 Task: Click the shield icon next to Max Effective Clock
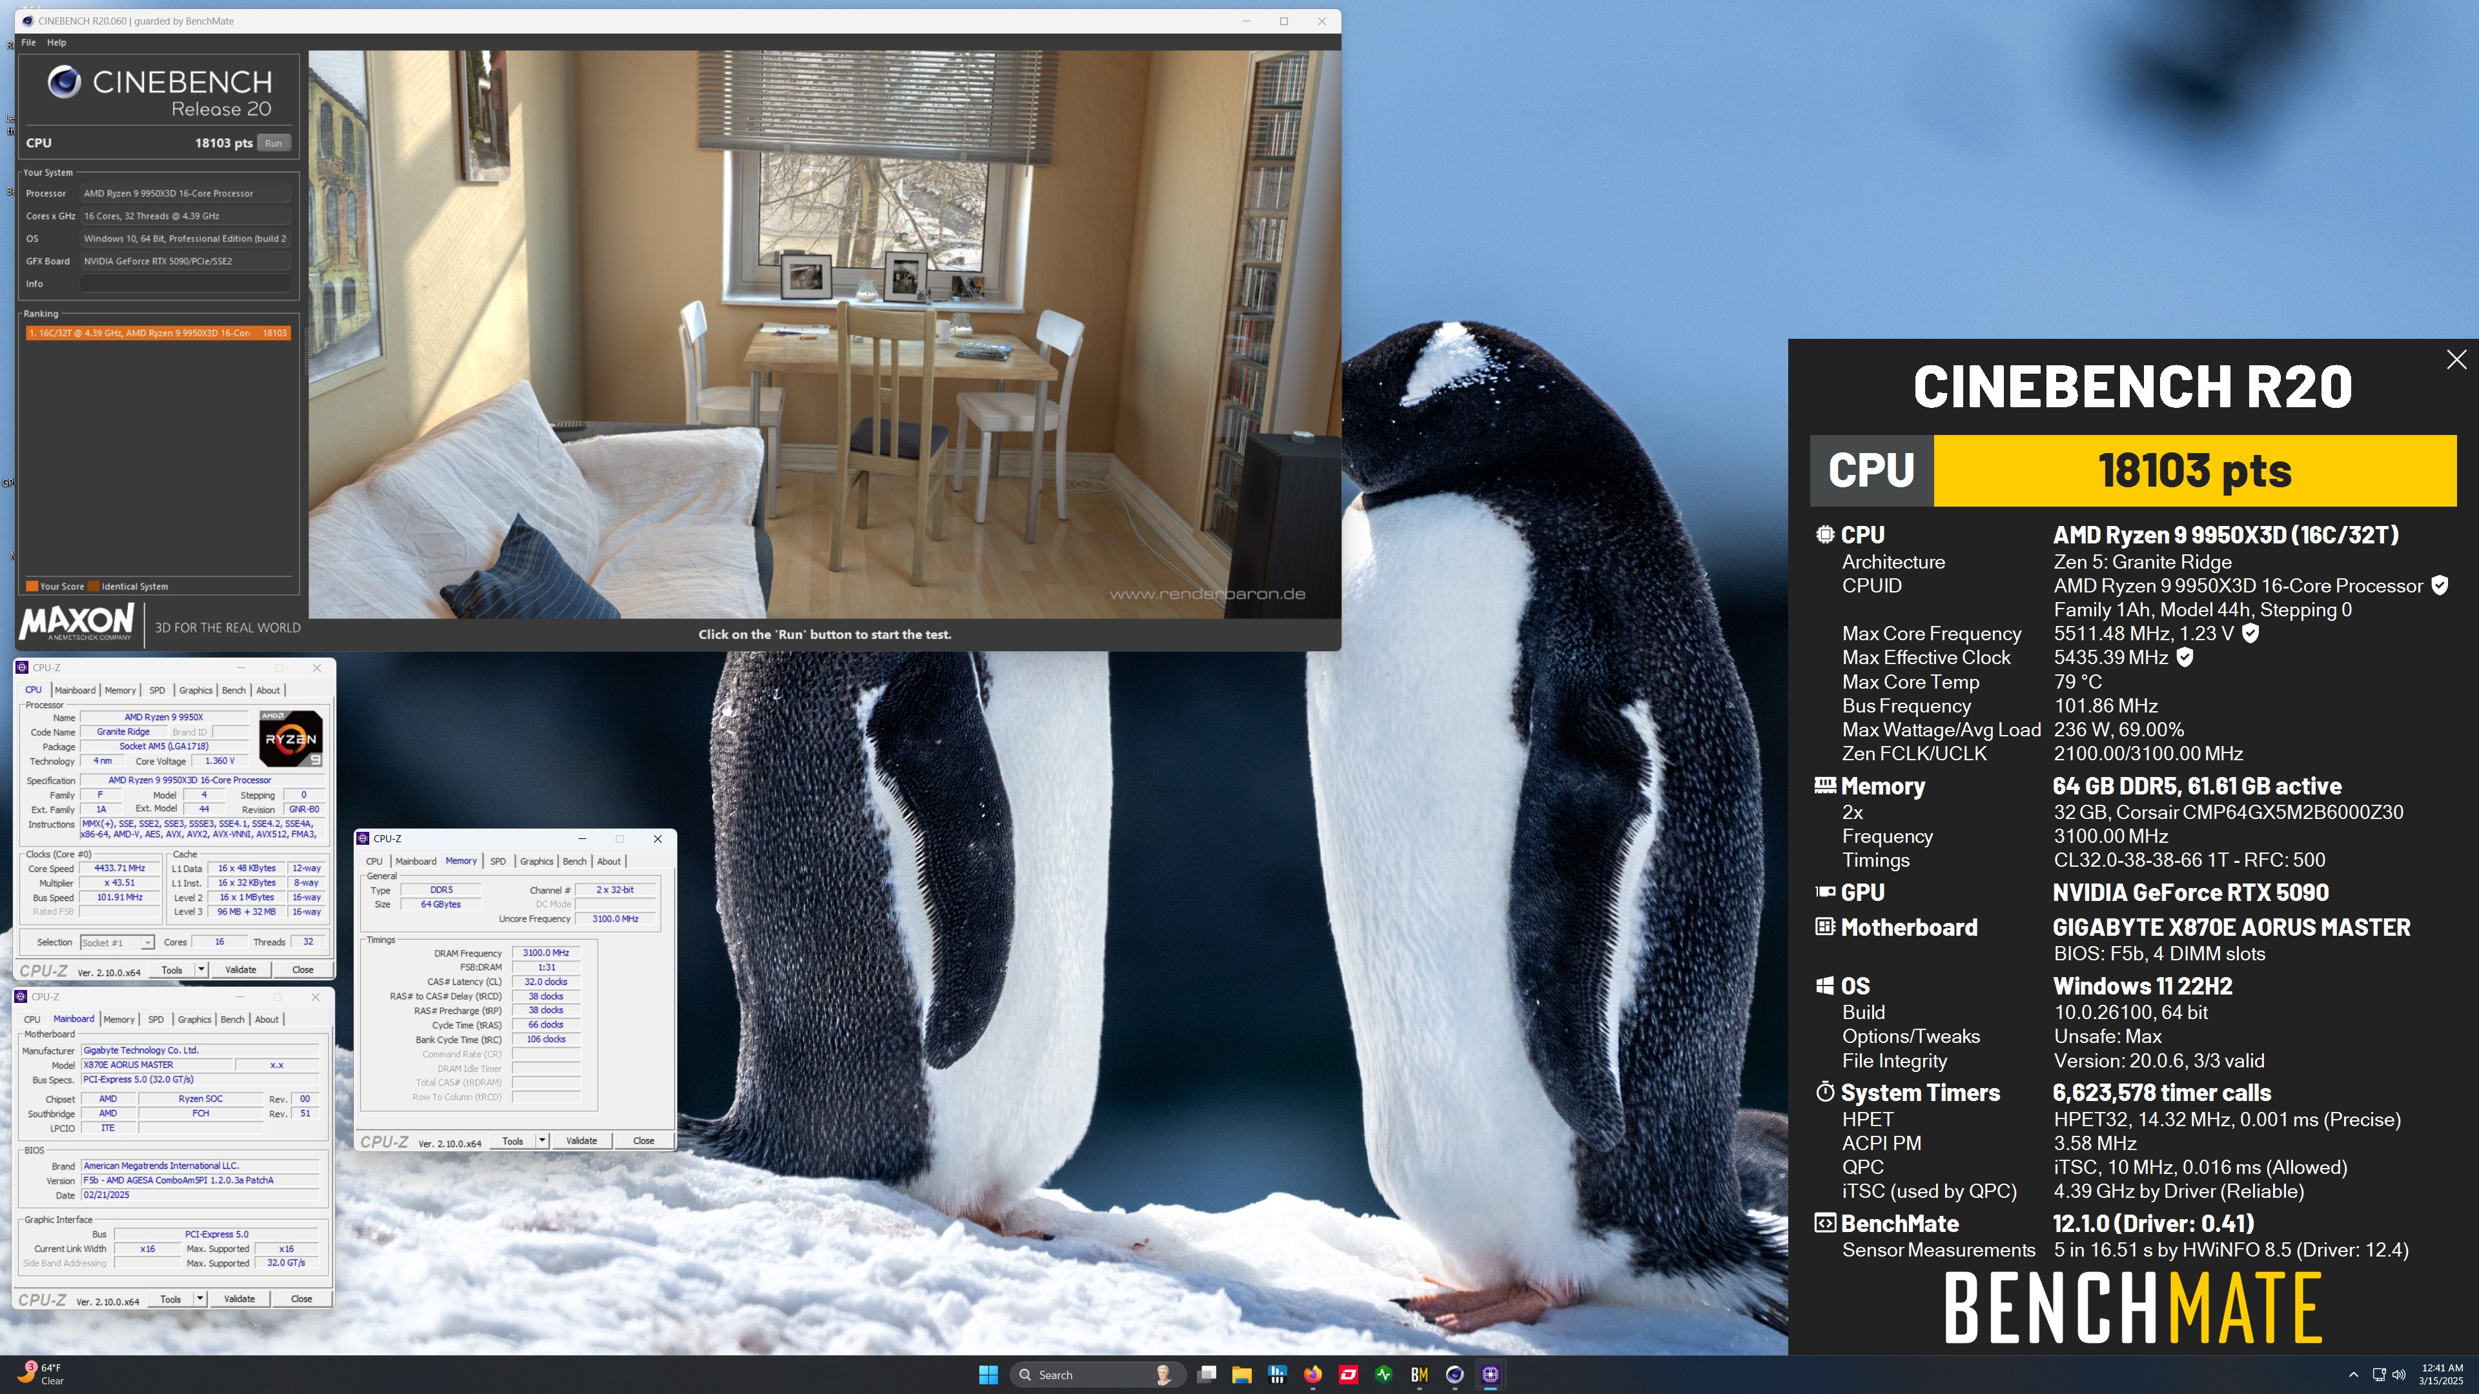click(x=2185, y=657)
